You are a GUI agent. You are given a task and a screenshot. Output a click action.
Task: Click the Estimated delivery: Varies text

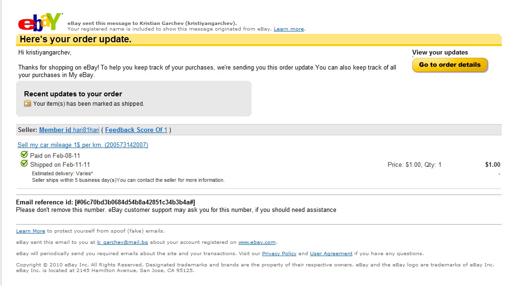click(62, 173)
